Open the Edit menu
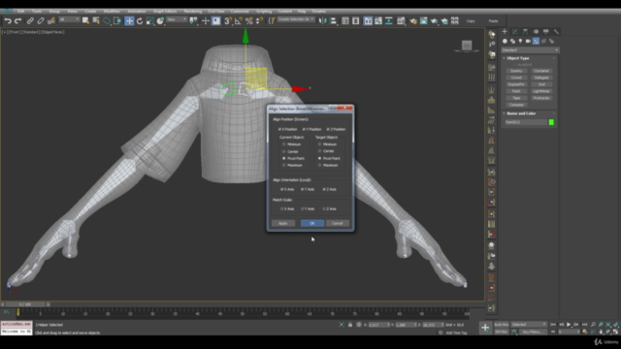 click(x=20, y=12)
